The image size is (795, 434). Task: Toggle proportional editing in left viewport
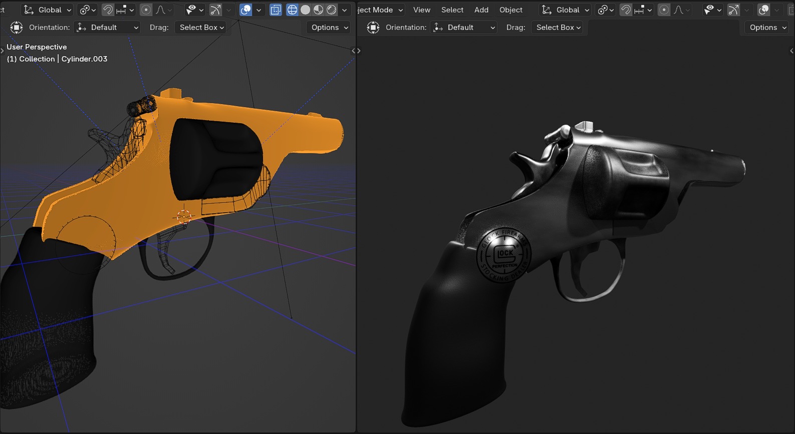click(146, 10)
